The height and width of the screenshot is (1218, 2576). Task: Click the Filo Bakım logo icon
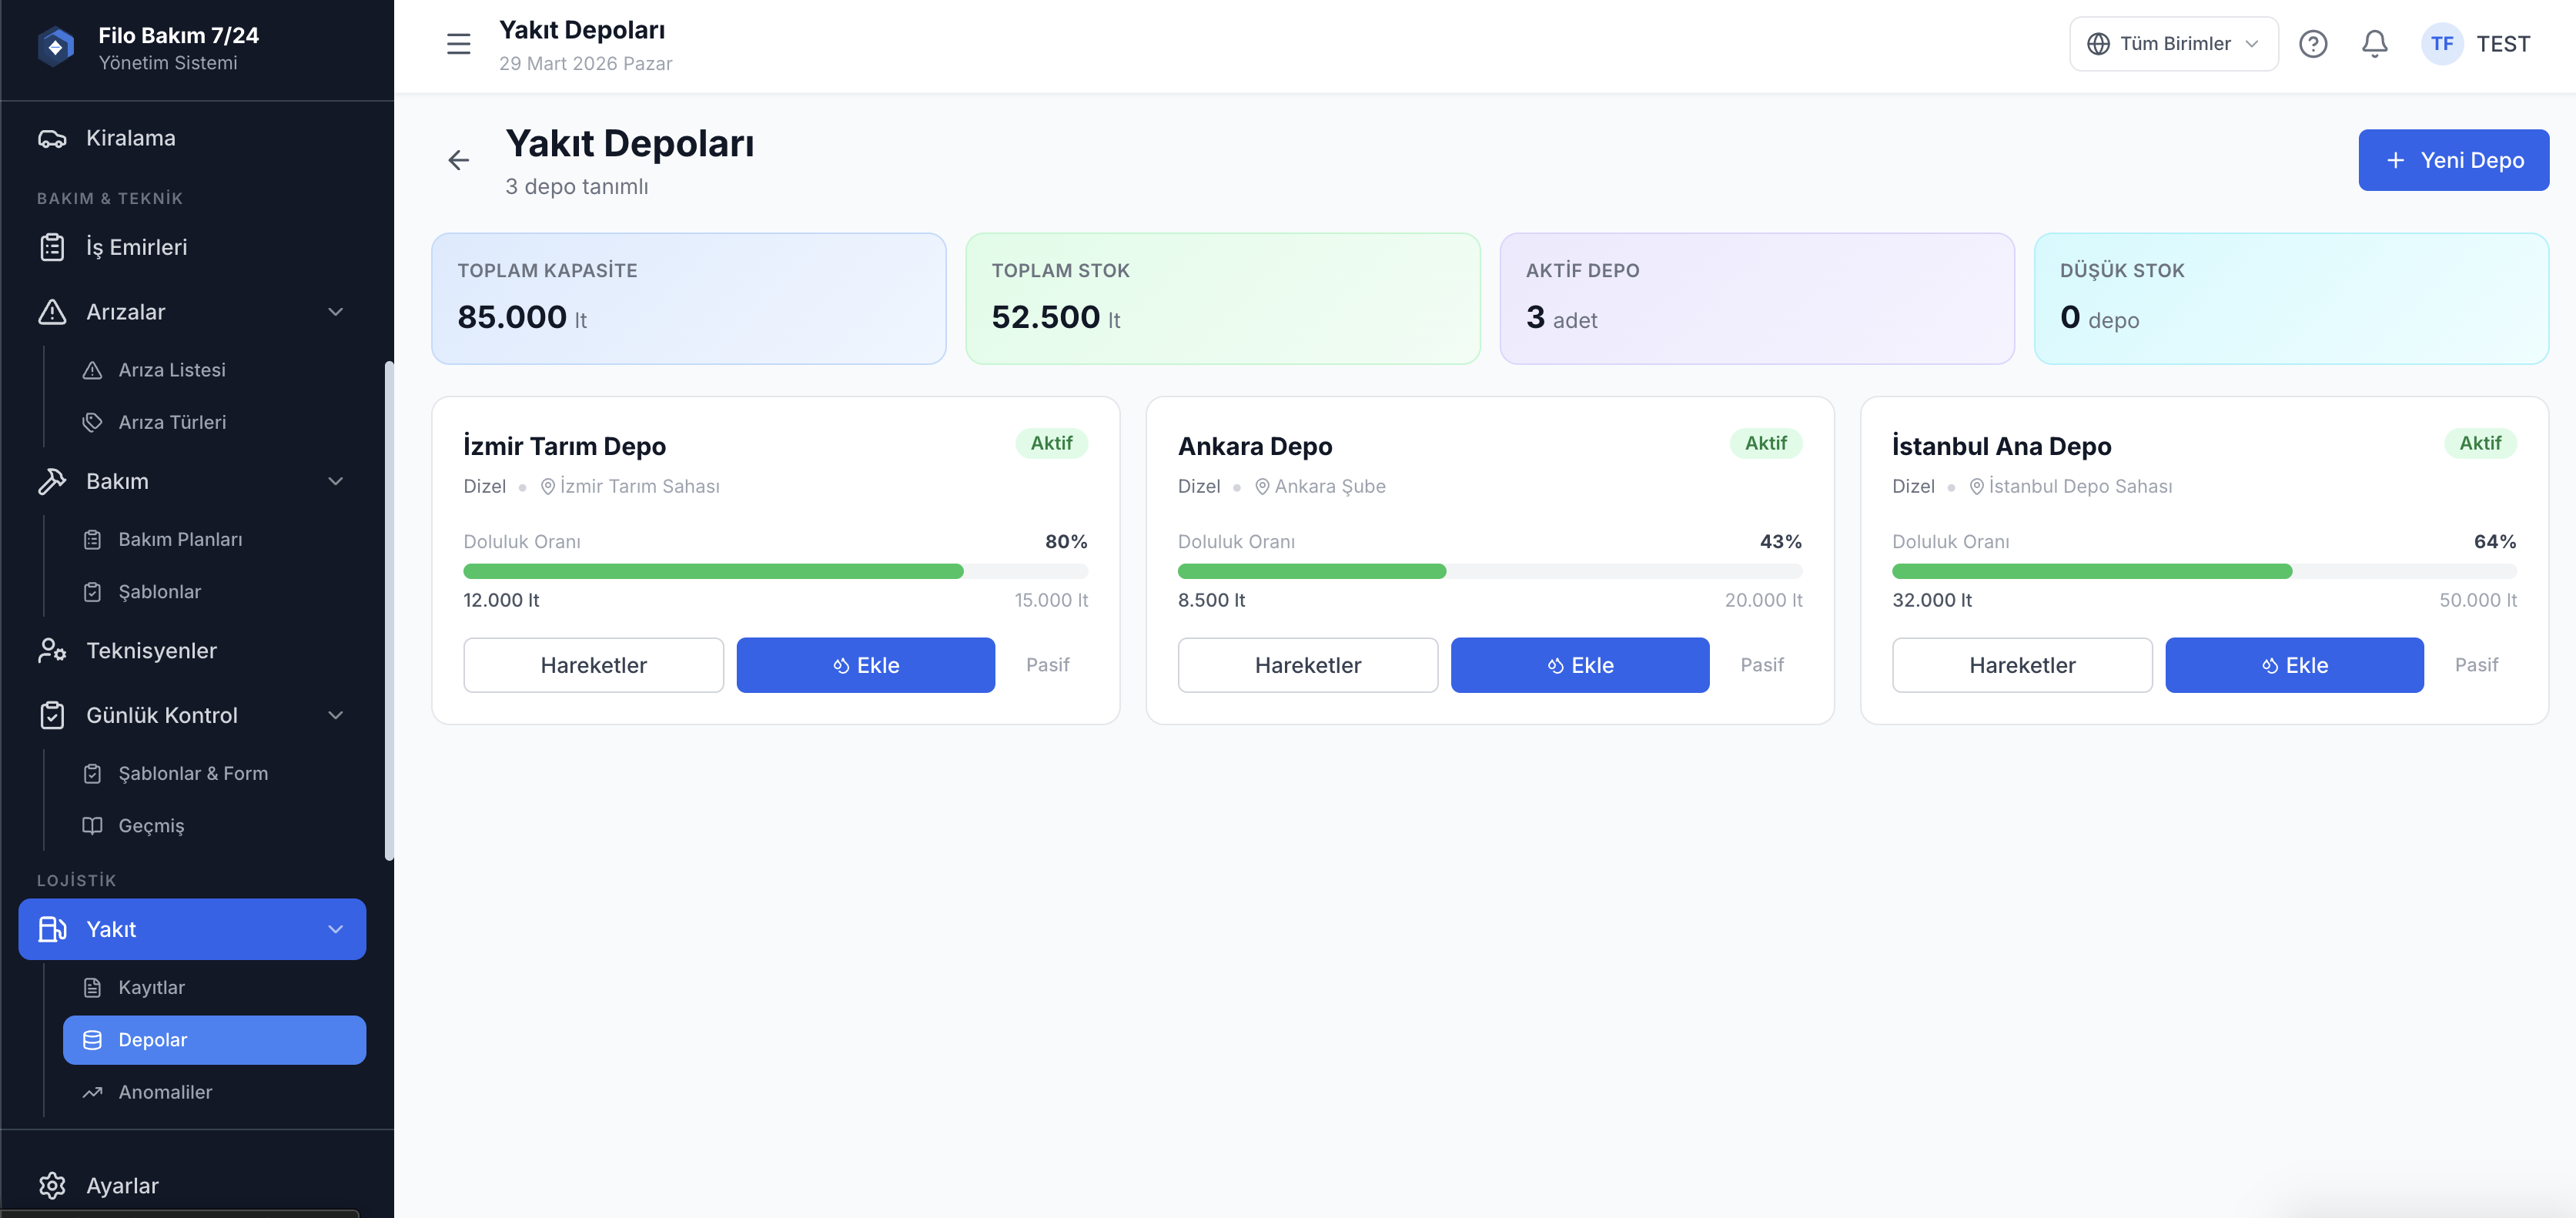56,47
